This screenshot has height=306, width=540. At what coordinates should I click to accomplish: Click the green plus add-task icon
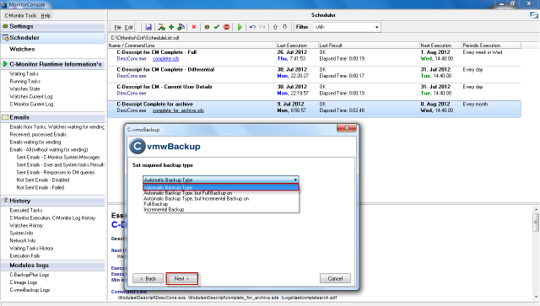pos(171,27)
